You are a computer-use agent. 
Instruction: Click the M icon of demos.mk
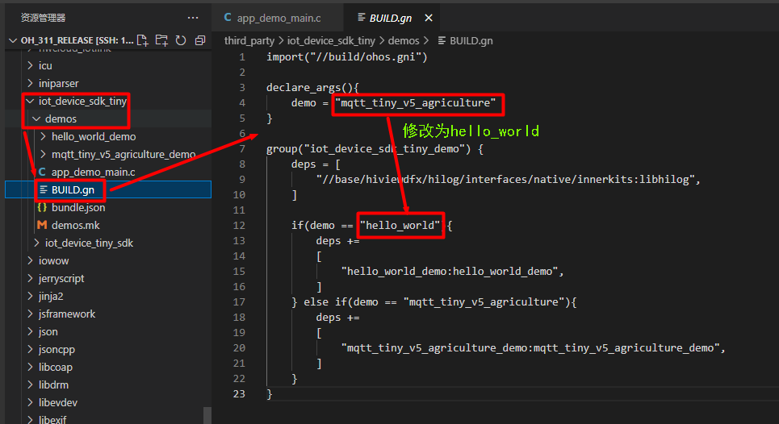[42, 225]
